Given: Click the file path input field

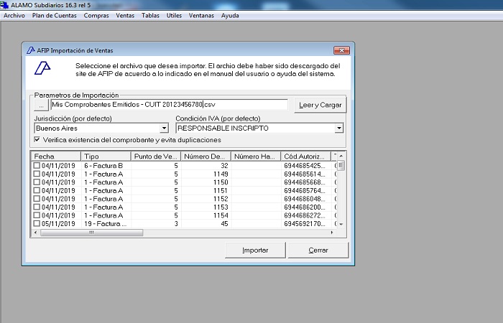Looking at the screenshot, I should pos(169,105).
